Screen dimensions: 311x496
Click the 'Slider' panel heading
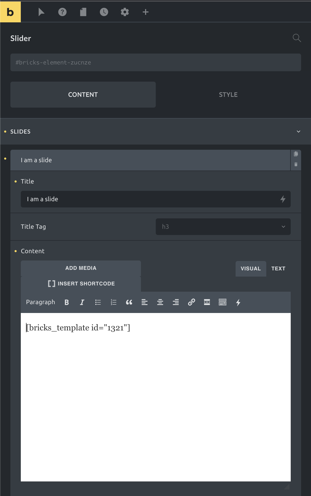[x=21, y=38]
